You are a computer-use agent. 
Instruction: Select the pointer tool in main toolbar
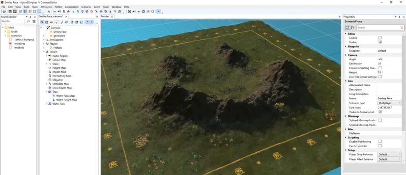click(49, 11)
